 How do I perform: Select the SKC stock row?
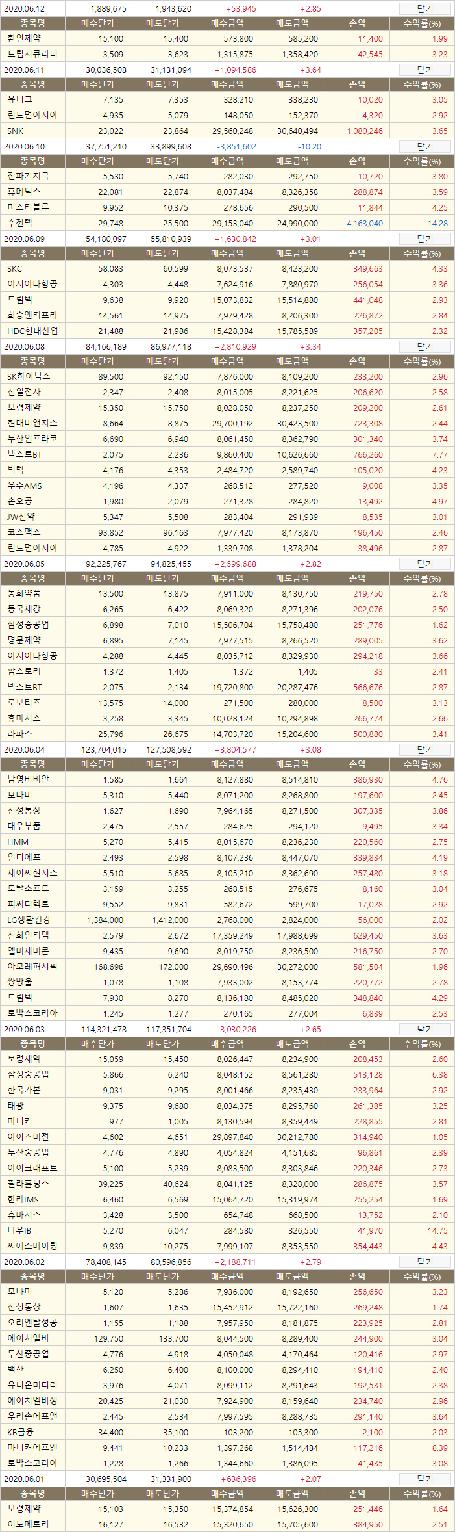coord(227,268)
